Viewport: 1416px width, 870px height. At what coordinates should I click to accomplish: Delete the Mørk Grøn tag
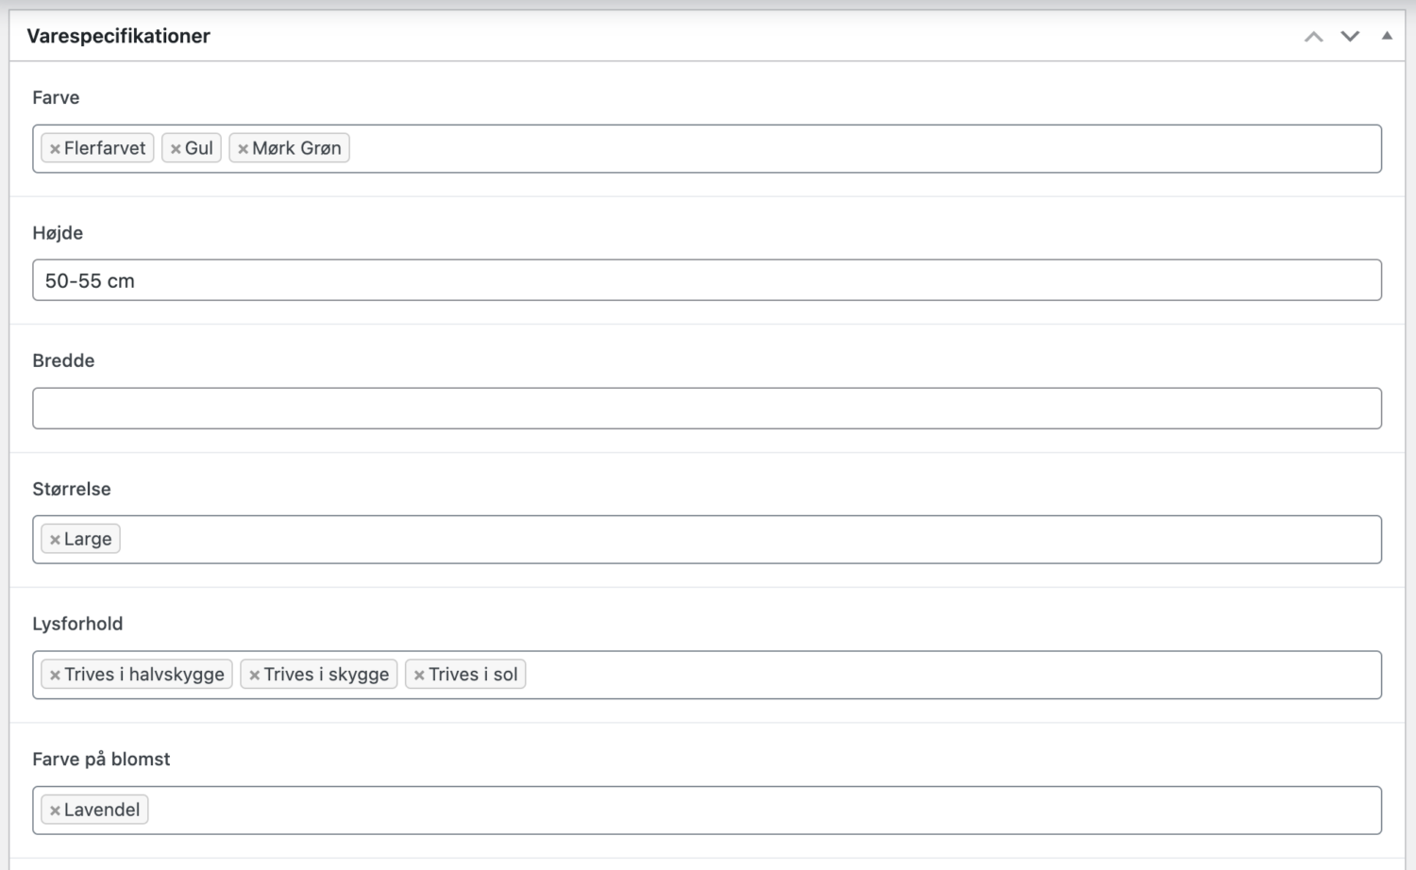pos(243,149)
